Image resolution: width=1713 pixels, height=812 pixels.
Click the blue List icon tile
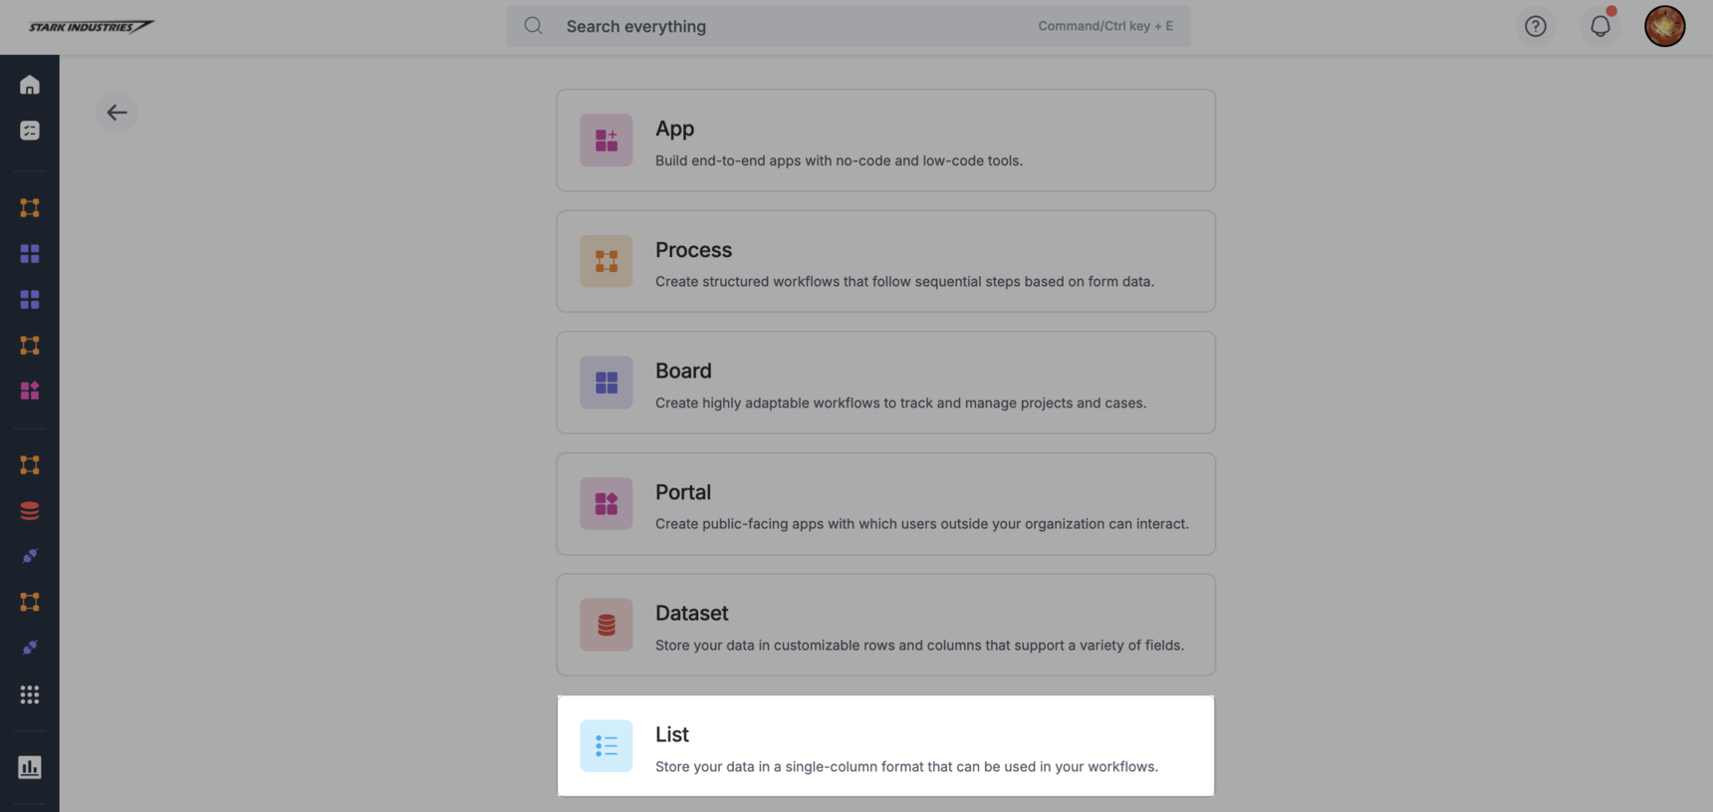click(606, 746)
